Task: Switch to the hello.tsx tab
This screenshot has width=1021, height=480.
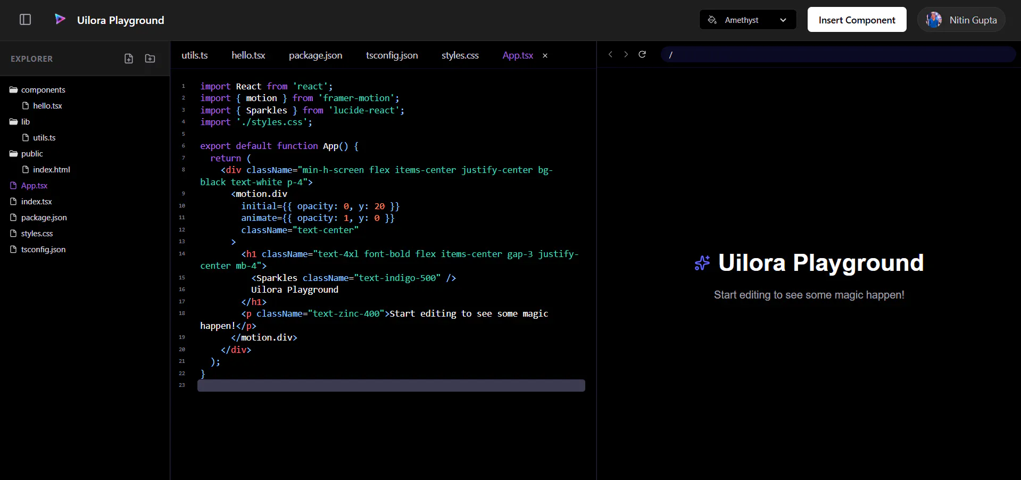Action: (248, 55)
